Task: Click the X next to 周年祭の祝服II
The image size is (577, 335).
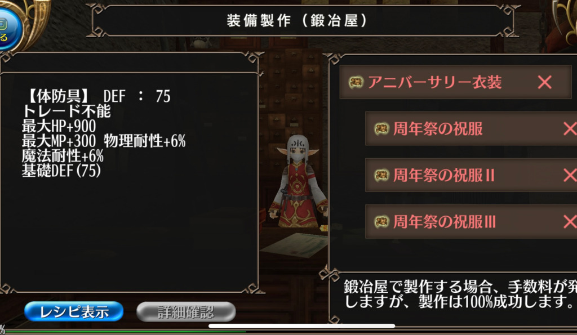Action: [570, 175]
